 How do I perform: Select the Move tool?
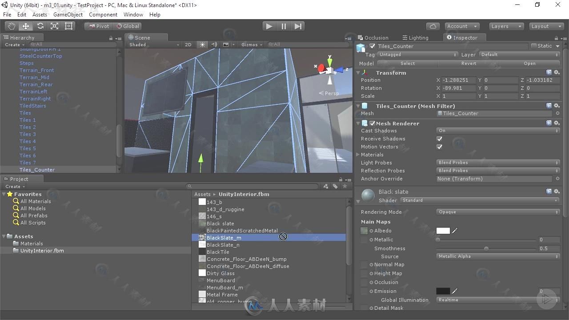[x=26, y=26]
